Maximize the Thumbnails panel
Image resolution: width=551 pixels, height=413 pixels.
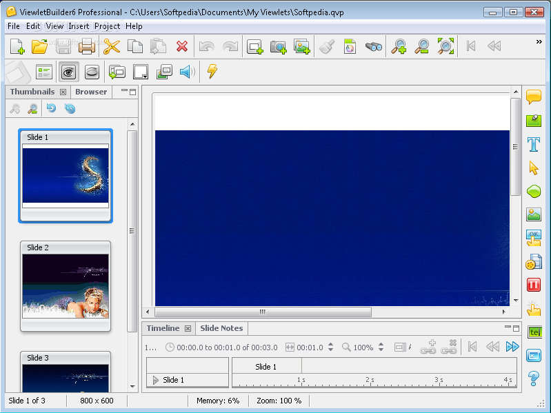coord(133,92)
